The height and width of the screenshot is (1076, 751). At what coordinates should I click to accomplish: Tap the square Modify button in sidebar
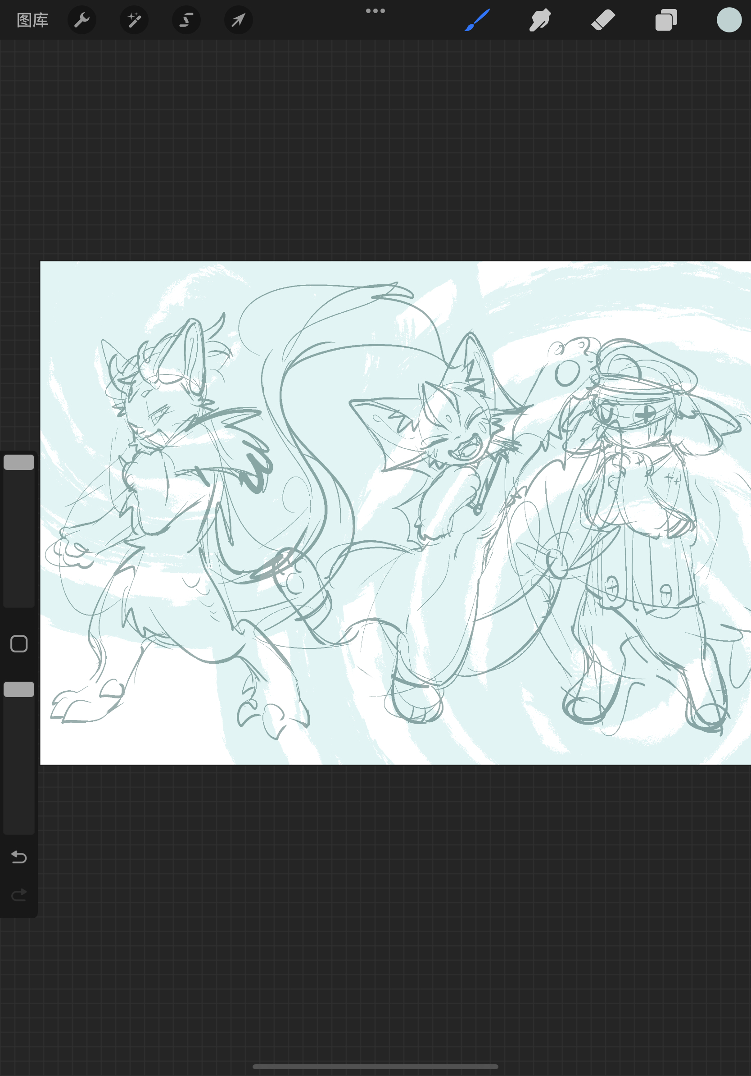pyautogui.click(x=19, y=644)
